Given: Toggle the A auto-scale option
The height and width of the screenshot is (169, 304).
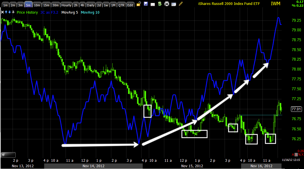Looking at the screenshot, I should [293, 155].
